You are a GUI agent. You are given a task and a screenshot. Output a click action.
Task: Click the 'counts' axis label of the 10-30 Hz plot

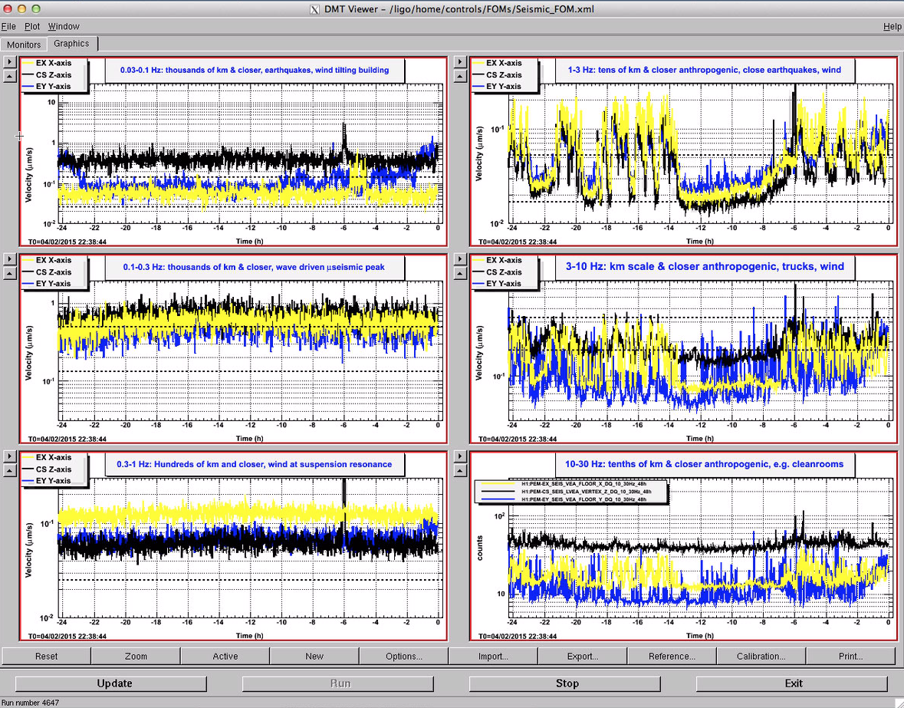[479, 548]
